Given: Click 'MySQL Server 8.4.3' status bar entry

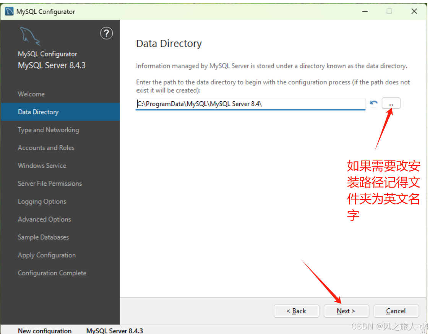Looking at the screenshot, I should [115, 331].
